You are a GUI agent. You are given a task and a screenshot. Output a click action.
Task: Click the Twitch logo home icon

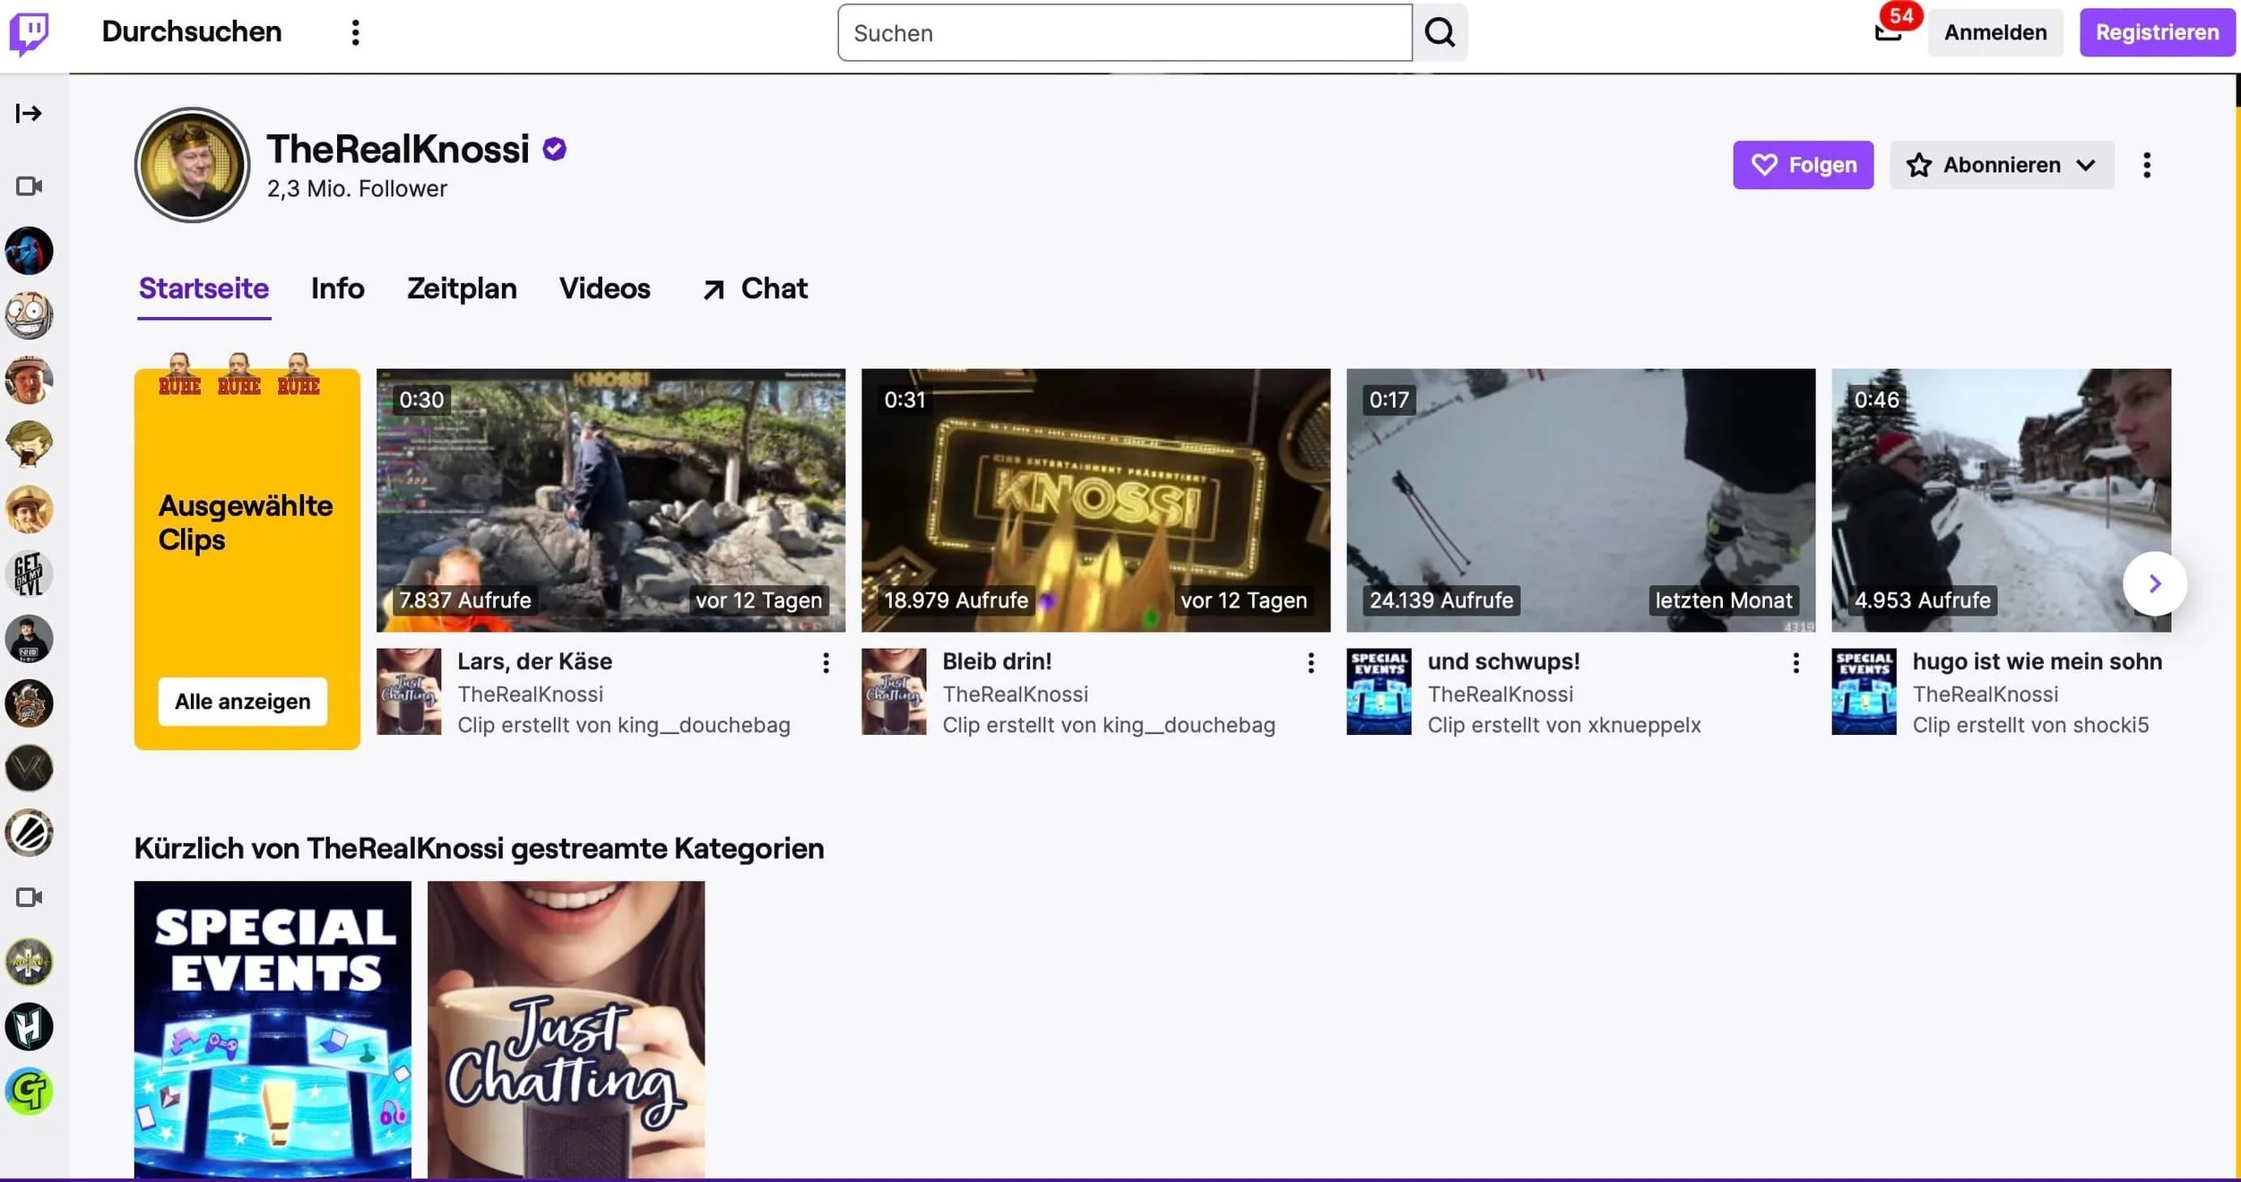(30, 34)
